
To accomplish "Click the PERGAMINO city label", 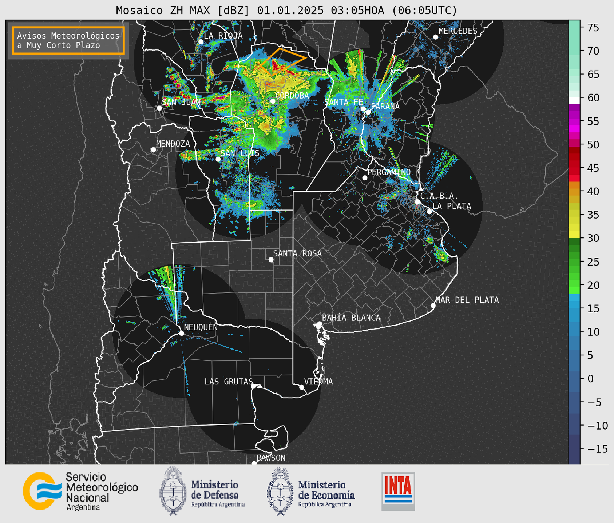I will [389, 172].
